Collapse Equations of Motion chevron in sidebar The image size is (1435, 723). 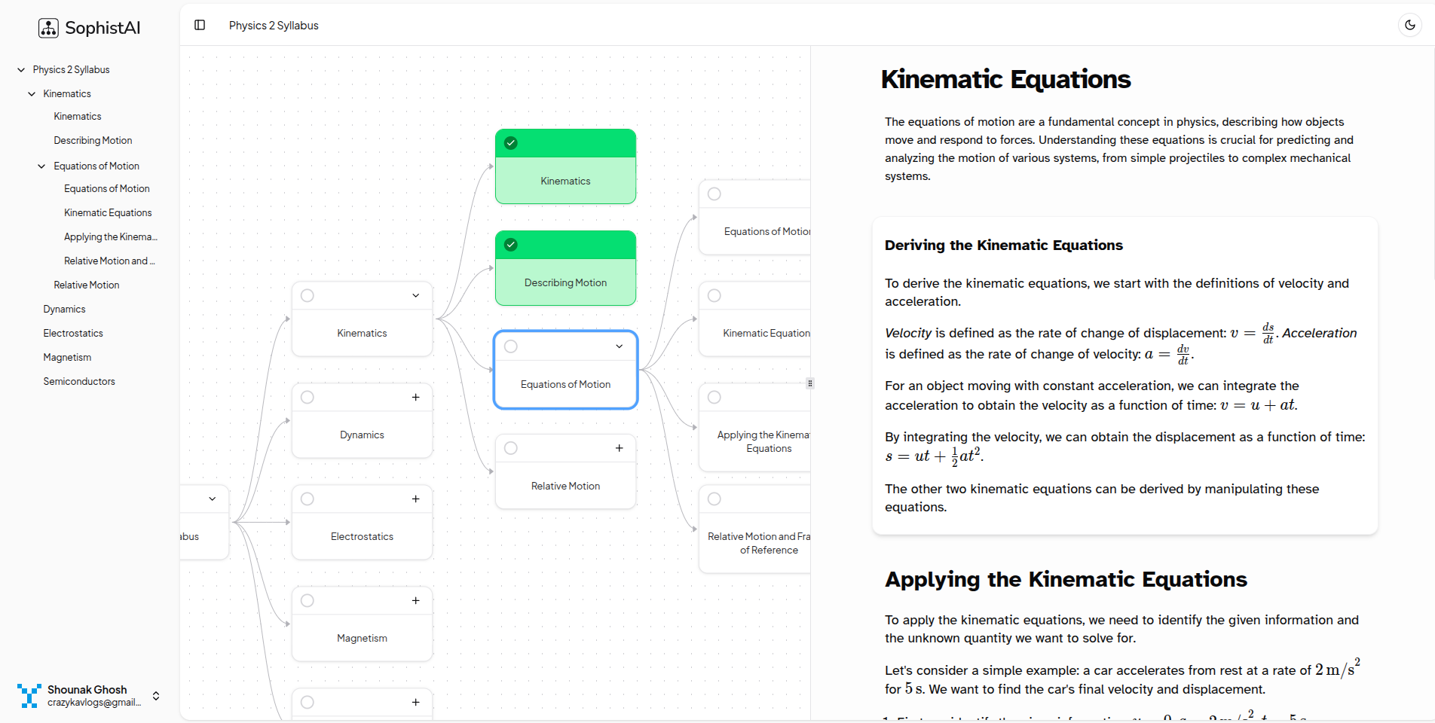point(42,166)
